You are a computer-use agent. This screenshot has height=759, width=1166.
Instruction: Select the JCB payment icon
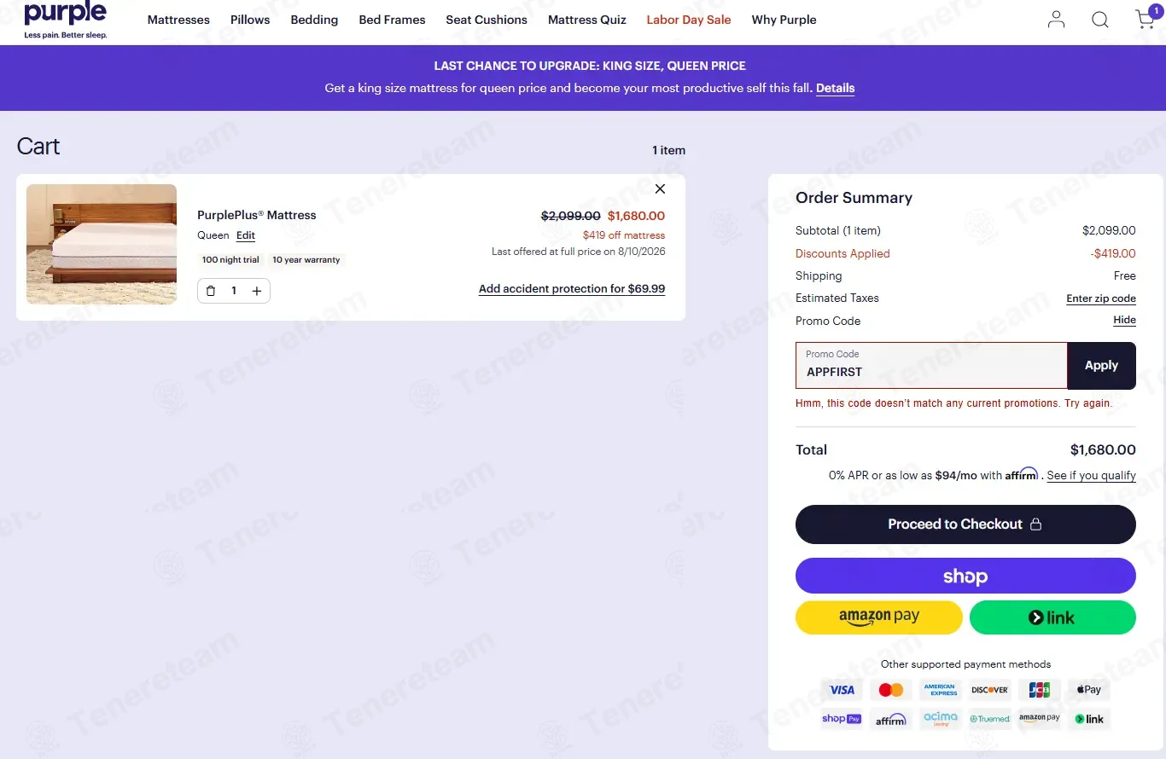click(x=1040, y=690)
